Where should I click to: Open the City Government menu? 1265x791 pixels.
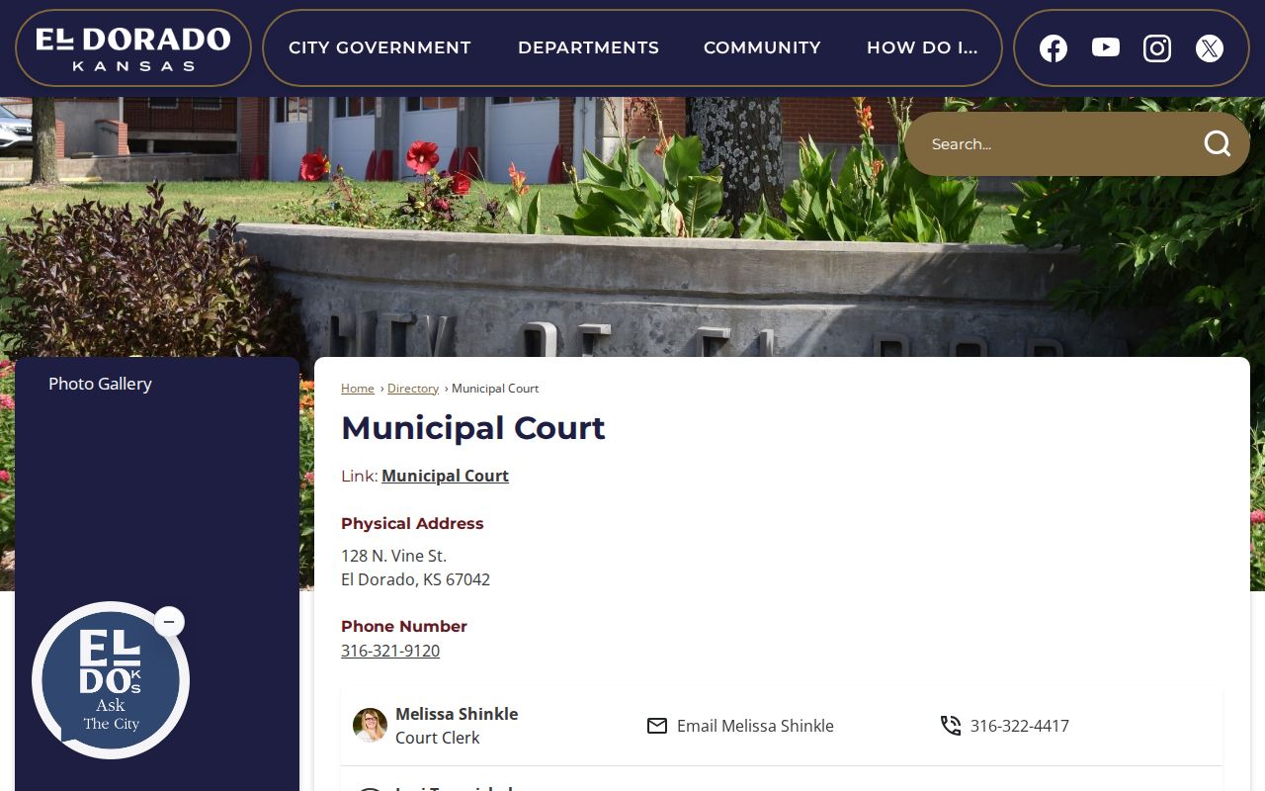379,47
